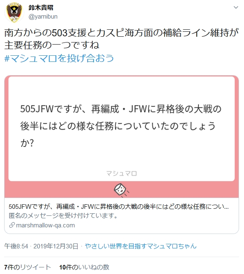View the 10件のいいねの数 list

tap(84, 267)
